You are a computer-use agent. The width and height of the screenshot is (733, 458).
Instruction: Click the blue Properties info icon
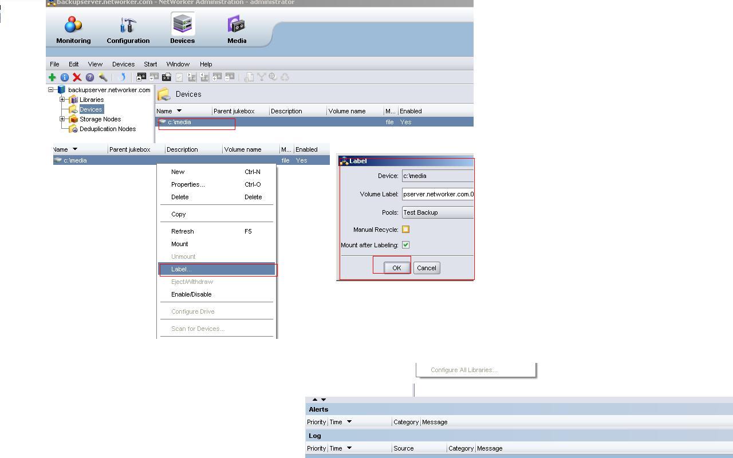(x=65, y=77)
